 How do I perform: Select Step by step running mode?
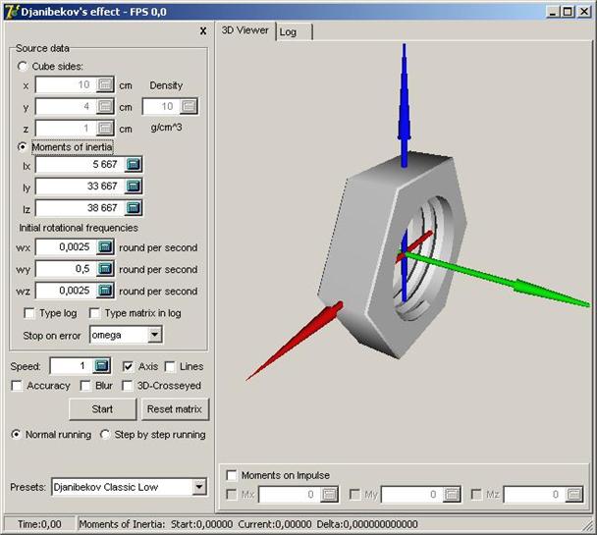pyautogui.click(x=105, y=435)
